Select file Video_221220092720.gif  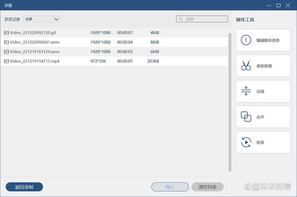tap(33, 33)
